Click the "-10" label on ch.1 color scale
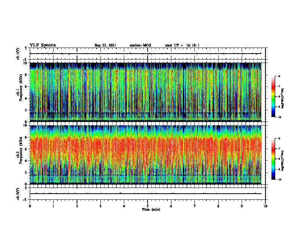Image resolution: width=299 pixels, height=231 pixels. [x=279, y=117]
